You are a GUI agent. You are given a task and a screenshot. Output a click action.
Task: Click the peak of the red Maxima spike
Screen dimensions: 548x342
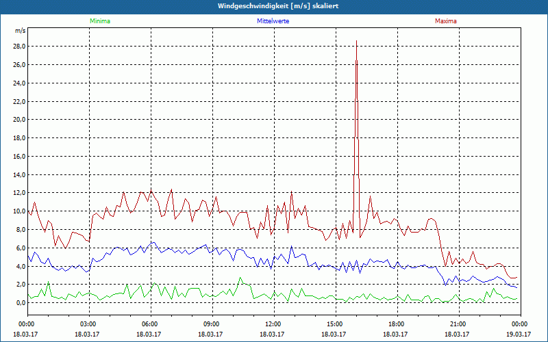click(356, 41)
